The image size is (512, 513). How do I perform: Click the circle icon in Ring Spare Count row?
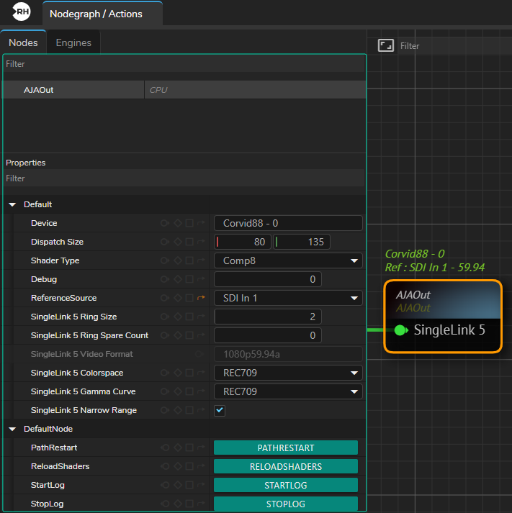(x=165, y=335)
